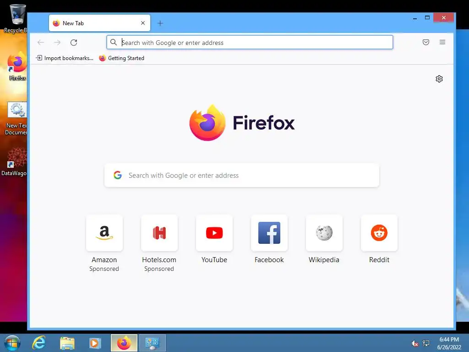
Task: Click the muted volume tray icon
Action: pos(414,343)
